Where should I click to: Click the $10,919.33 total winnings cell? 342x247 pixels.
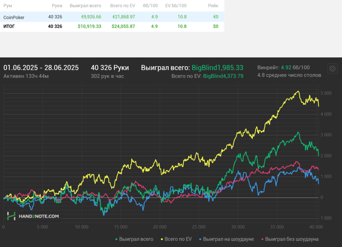[x=89, y=26]
